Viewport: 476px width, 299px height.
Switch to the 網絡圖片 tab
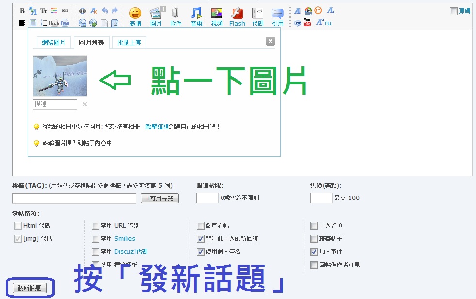pyautogui.click(x=54, y=43)
